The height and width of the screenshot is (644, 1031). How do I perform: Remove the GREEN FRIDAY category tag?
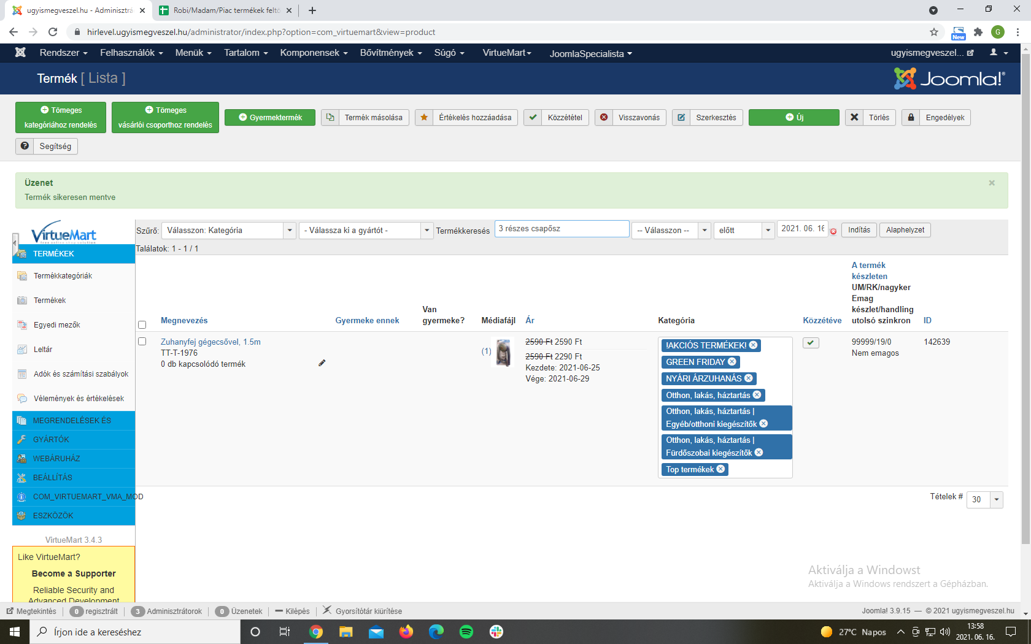(732, 362)
